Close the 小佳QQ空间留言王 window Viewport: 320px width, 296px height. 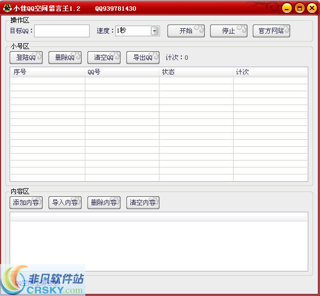click(x=312, y=8)
